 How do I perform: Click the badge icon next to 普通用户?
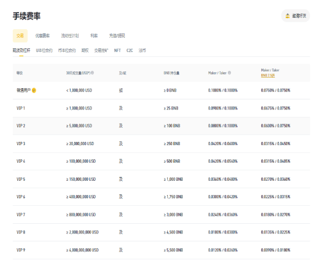pyautogui.click(x=34, y=90)
